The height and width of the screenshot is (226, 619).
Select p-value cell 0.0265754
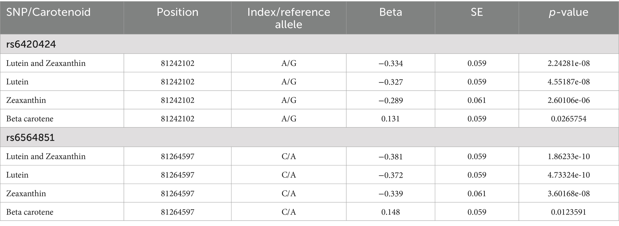[x=569, y=119]
